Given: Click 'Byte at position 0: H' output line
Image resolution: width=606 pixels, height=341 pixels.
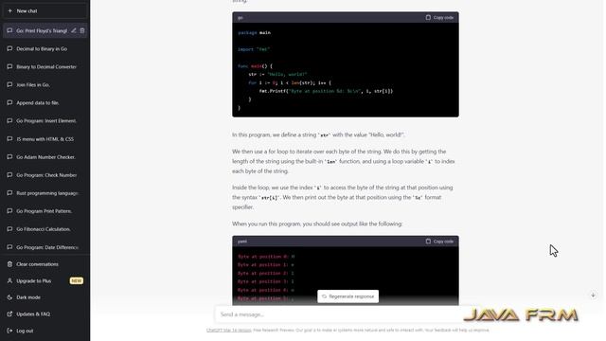Looking at the screenshot, I should [x=266, y=257].
